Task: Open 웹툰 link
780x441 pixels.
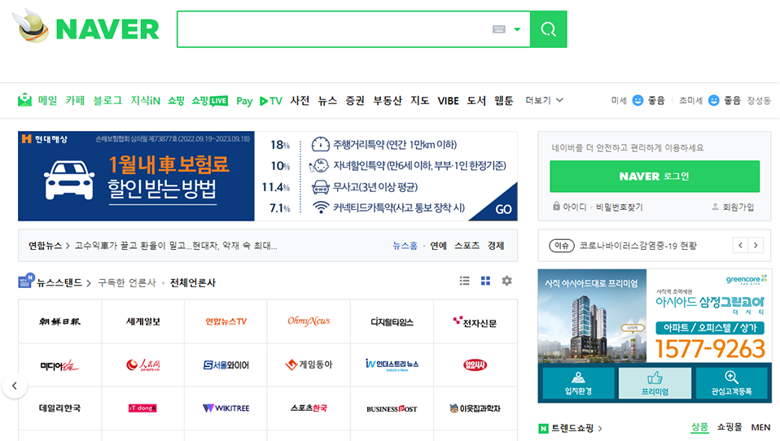Action: pos(503,100)
